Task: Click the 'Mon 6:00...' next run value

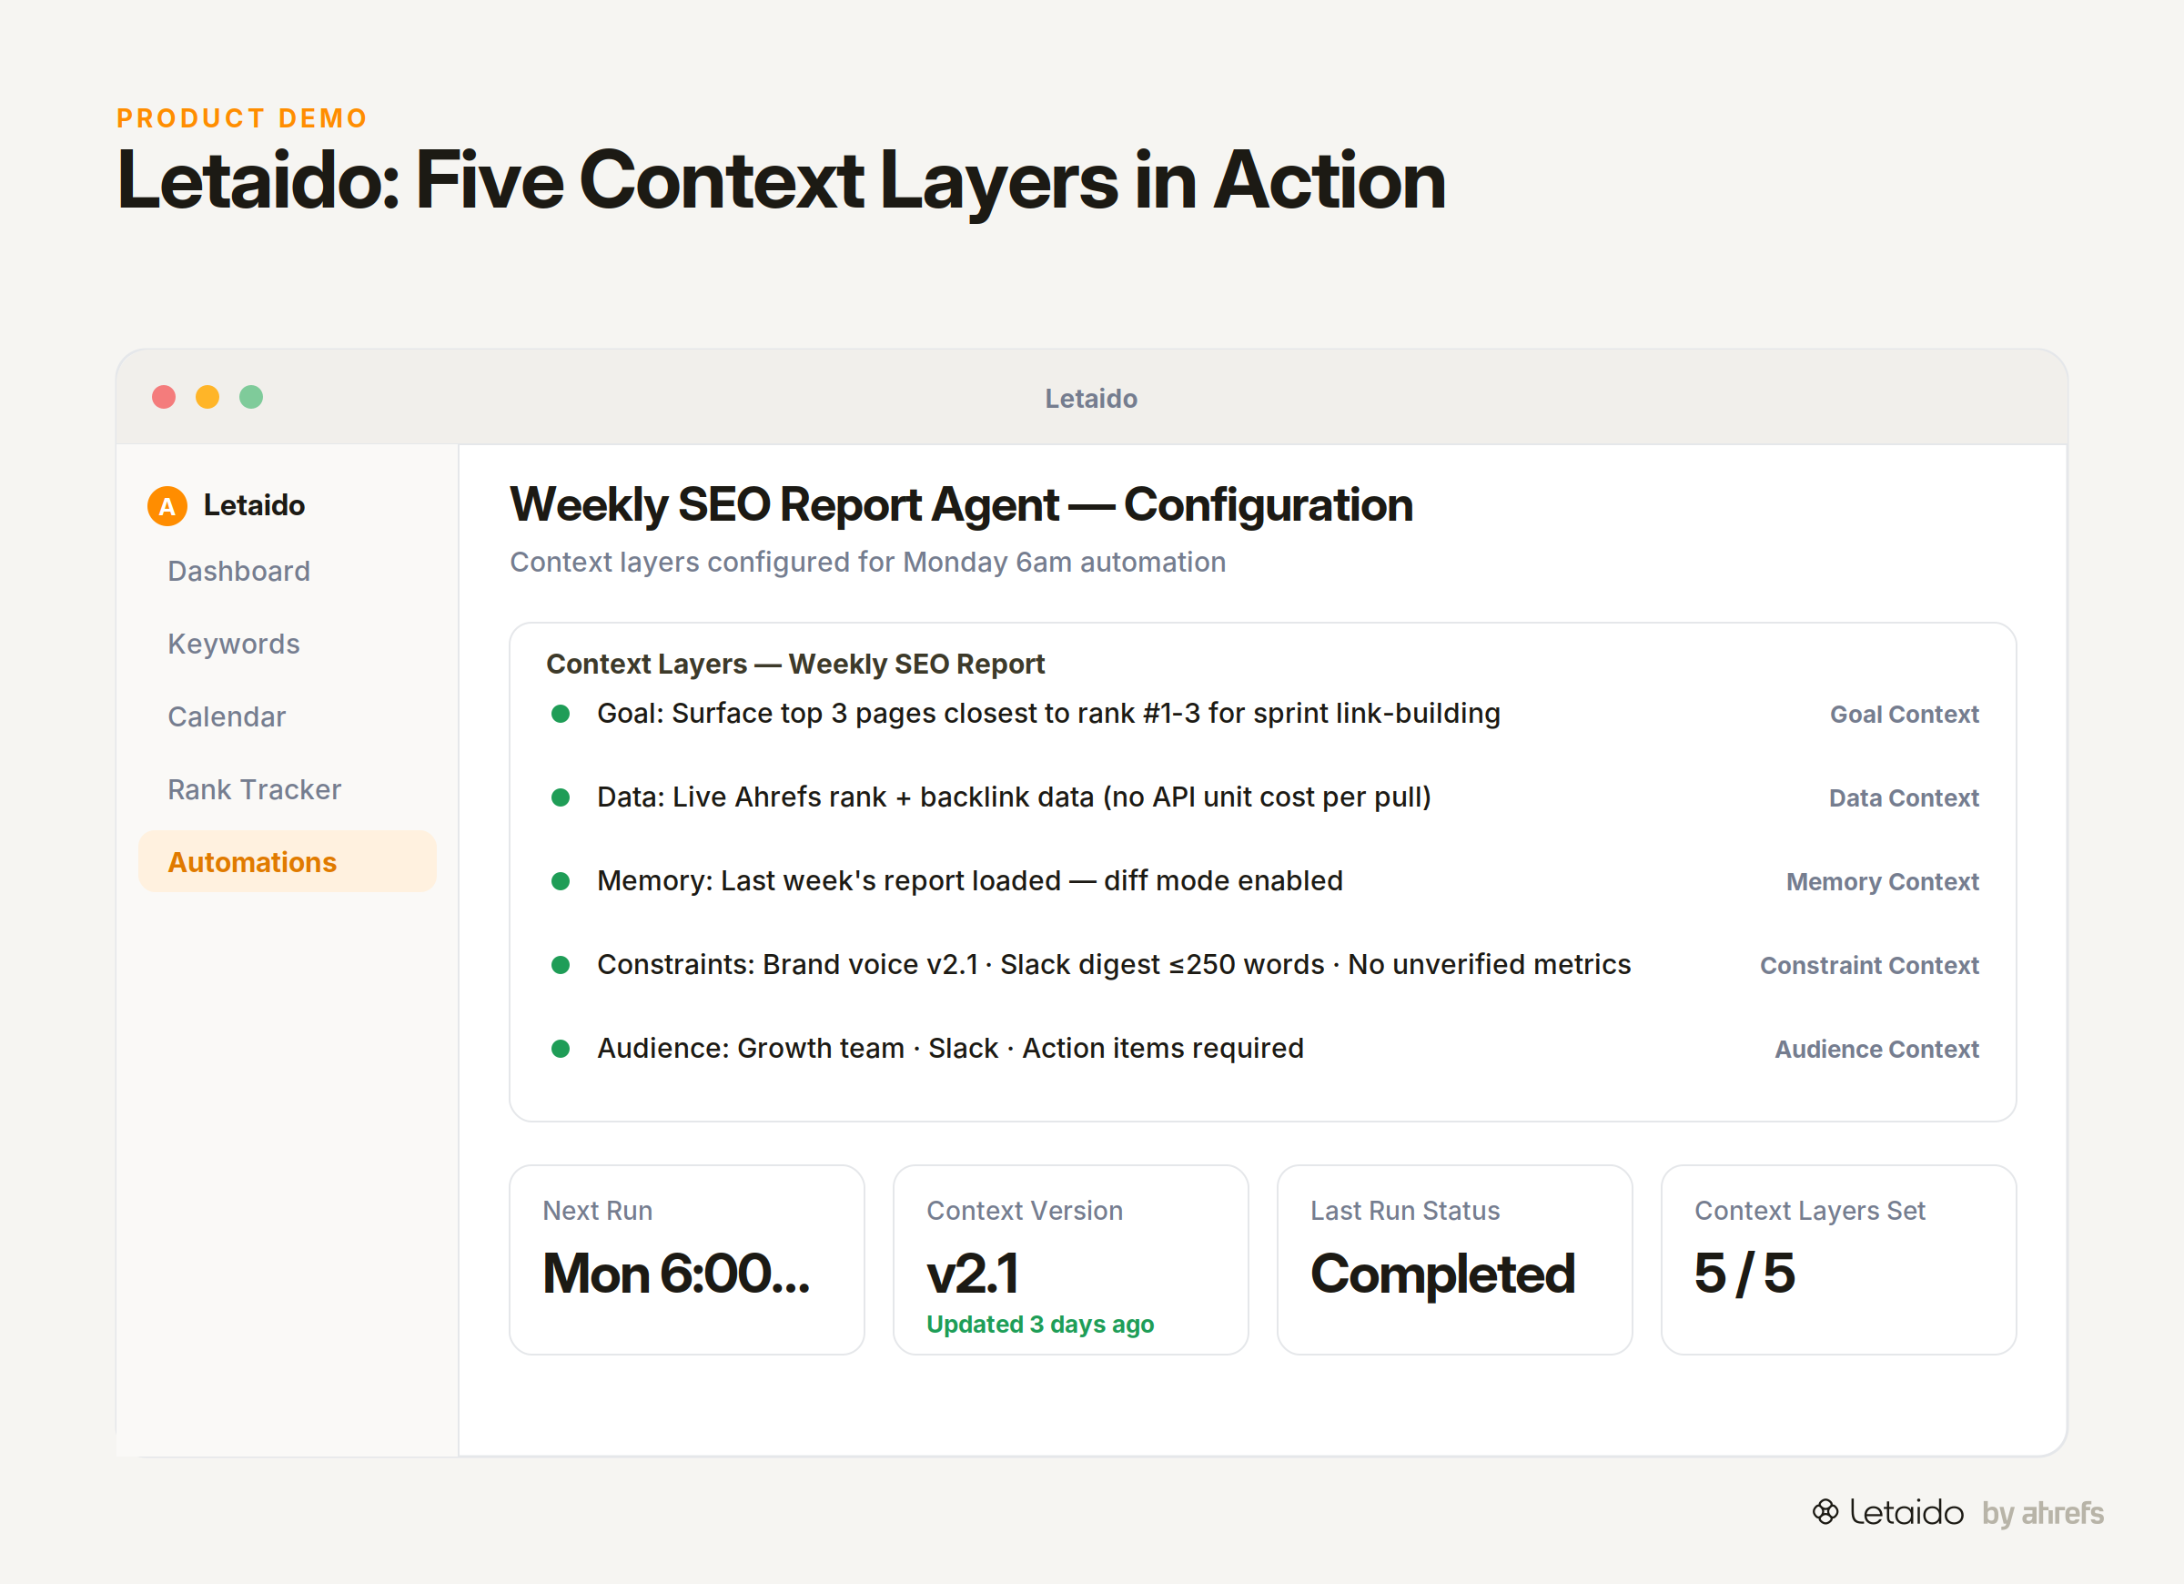Action: coord(676,1274)
